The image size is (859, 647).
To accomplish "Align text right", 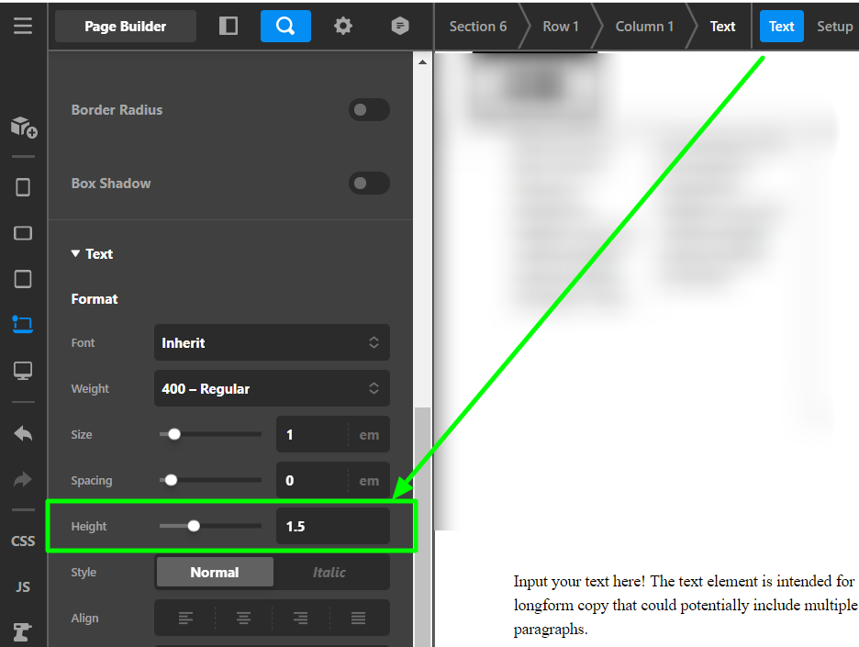I will point(300,619).
